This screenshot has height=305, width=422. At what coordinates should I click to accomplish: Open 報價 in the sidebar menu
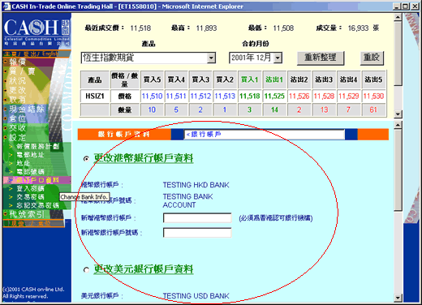click(17, 62)
